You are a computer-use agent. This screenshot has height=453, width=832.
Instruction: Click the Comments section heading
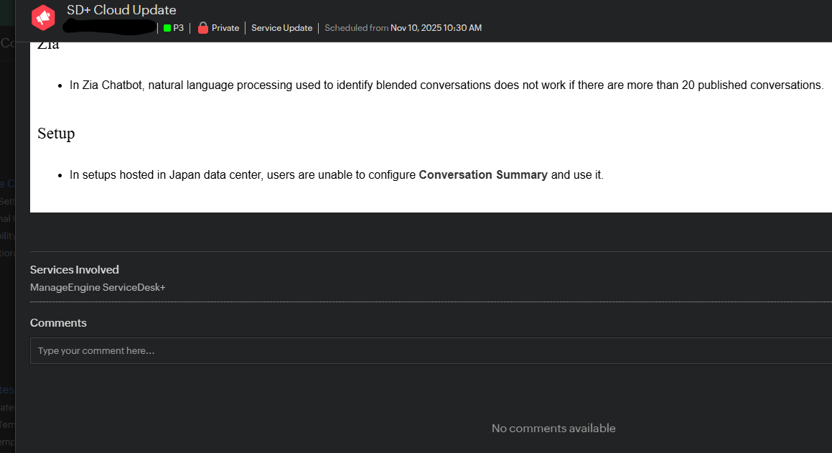(58, 323)
